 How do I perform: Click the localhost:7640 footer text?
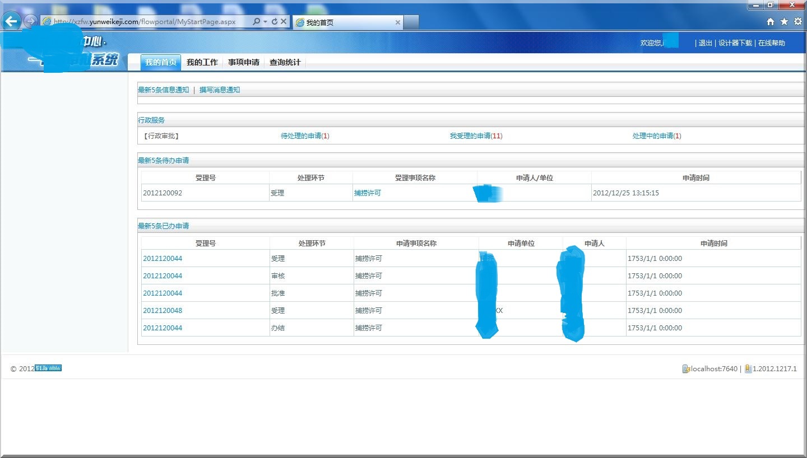pyautogui.click(x=713, y=369)
